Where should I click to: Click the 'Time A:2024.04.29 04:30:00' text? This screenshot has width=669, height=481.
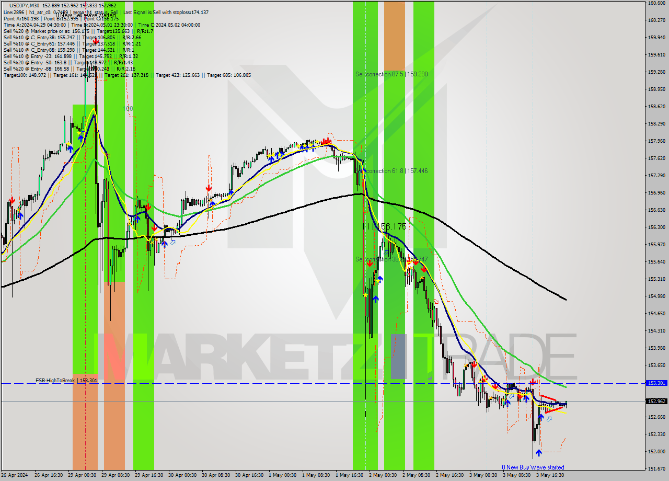pos(34,25)
